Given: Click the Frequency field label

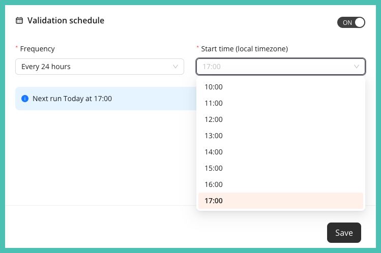Looking at the screenshot, I should coord(38,49).
